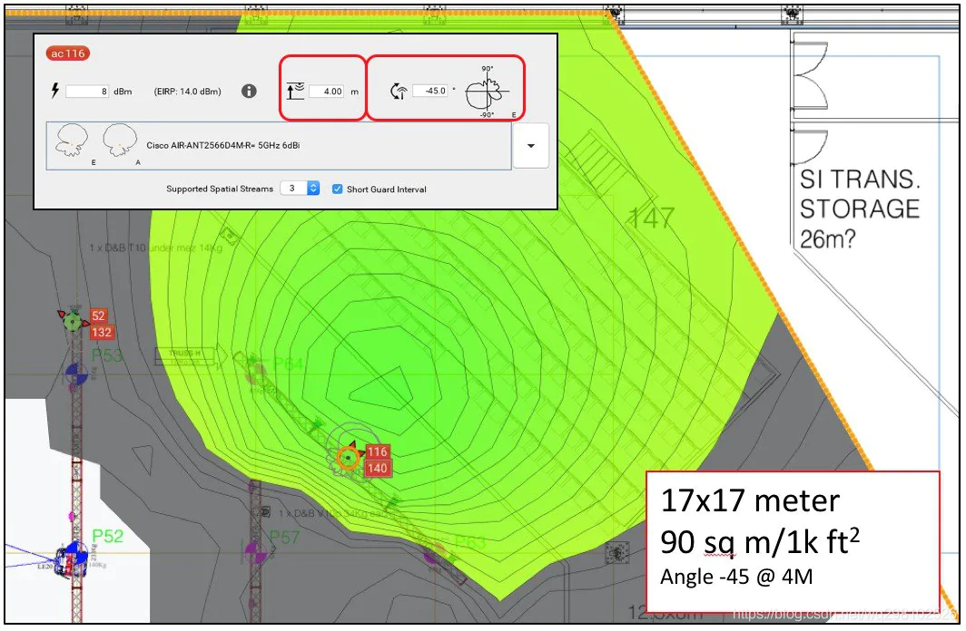Click the TRUSS H label box

pos(184,354)
